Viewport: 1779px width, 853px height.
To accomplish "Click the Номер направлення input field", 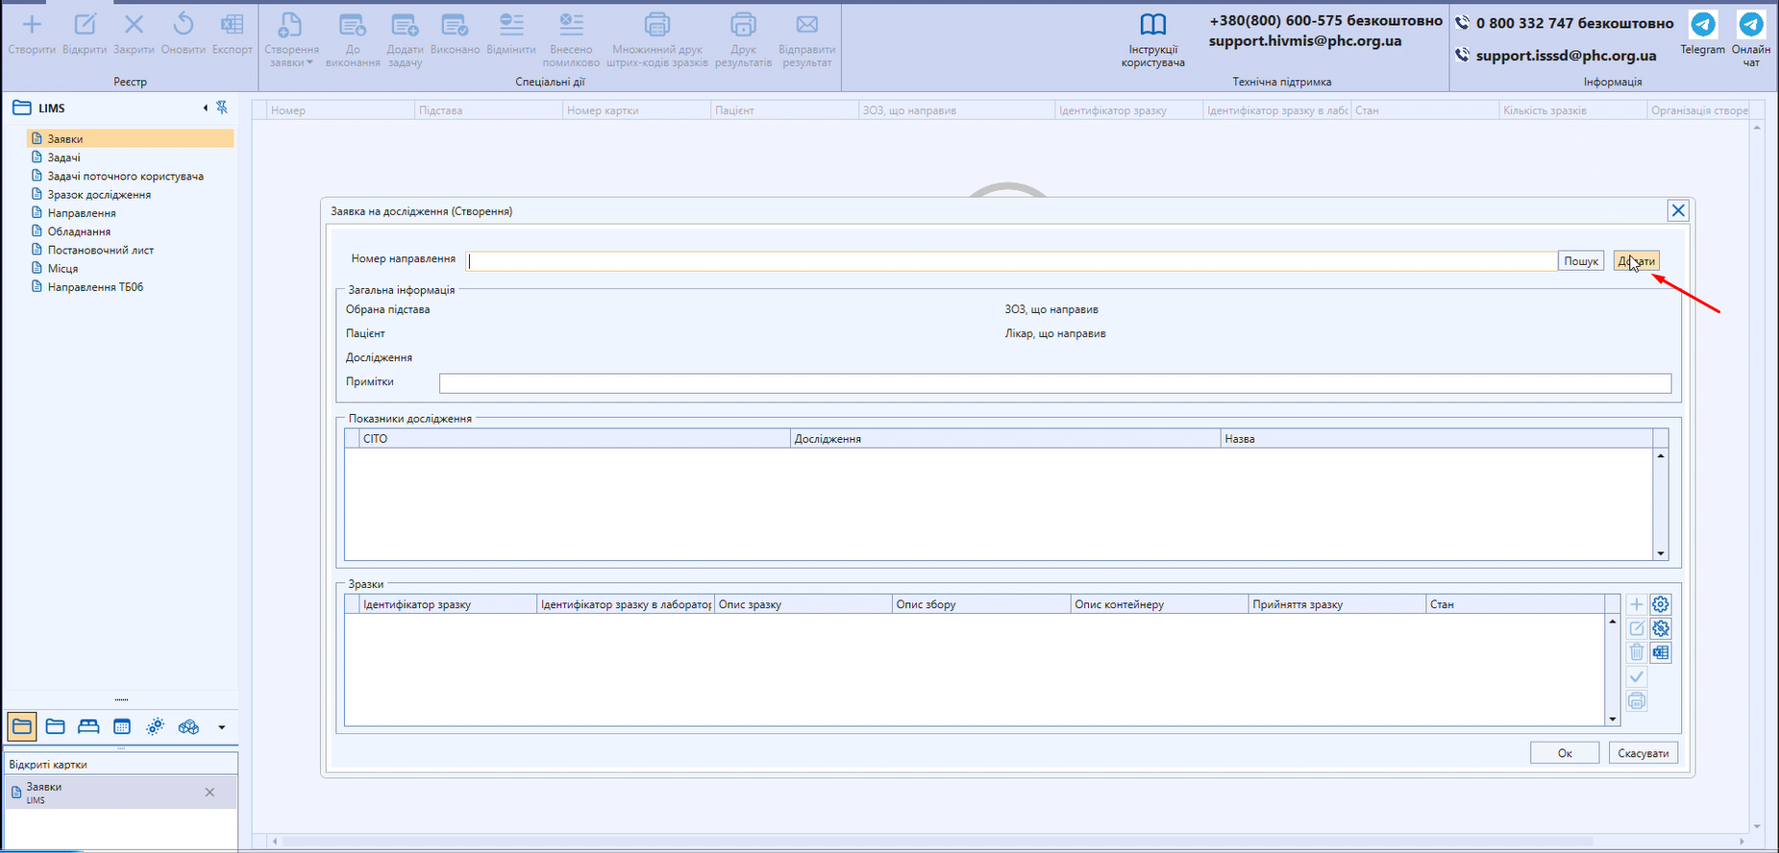I will tap(1009, 261).
